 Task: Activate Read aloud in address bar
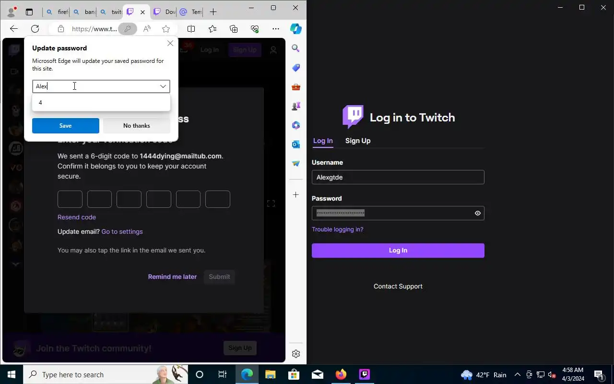pos(147,29)
